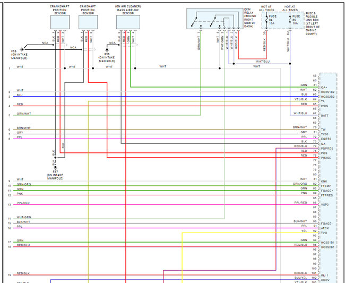345x283 pixels.
Task: Click the 'IVCS' terminal label
Action: 324,106
